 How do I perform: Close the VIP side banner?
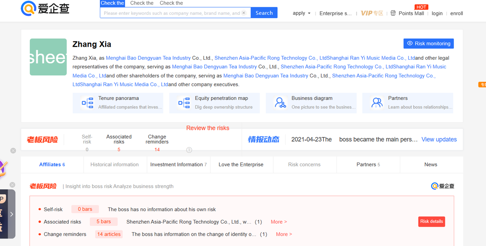coord(12,185)
